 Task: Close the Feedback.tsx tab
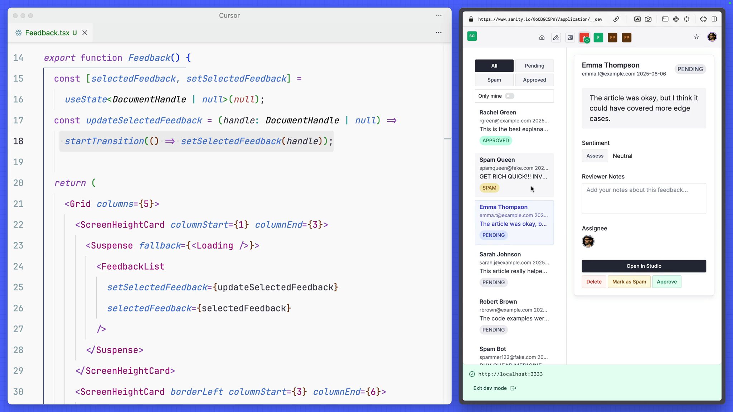[x=85, y=33]
